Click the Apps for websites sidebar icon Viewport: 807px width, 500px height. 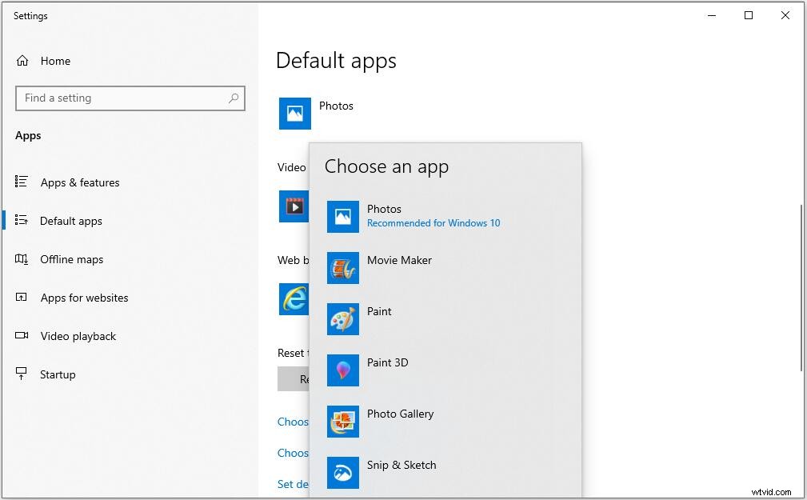coord(23,298)
